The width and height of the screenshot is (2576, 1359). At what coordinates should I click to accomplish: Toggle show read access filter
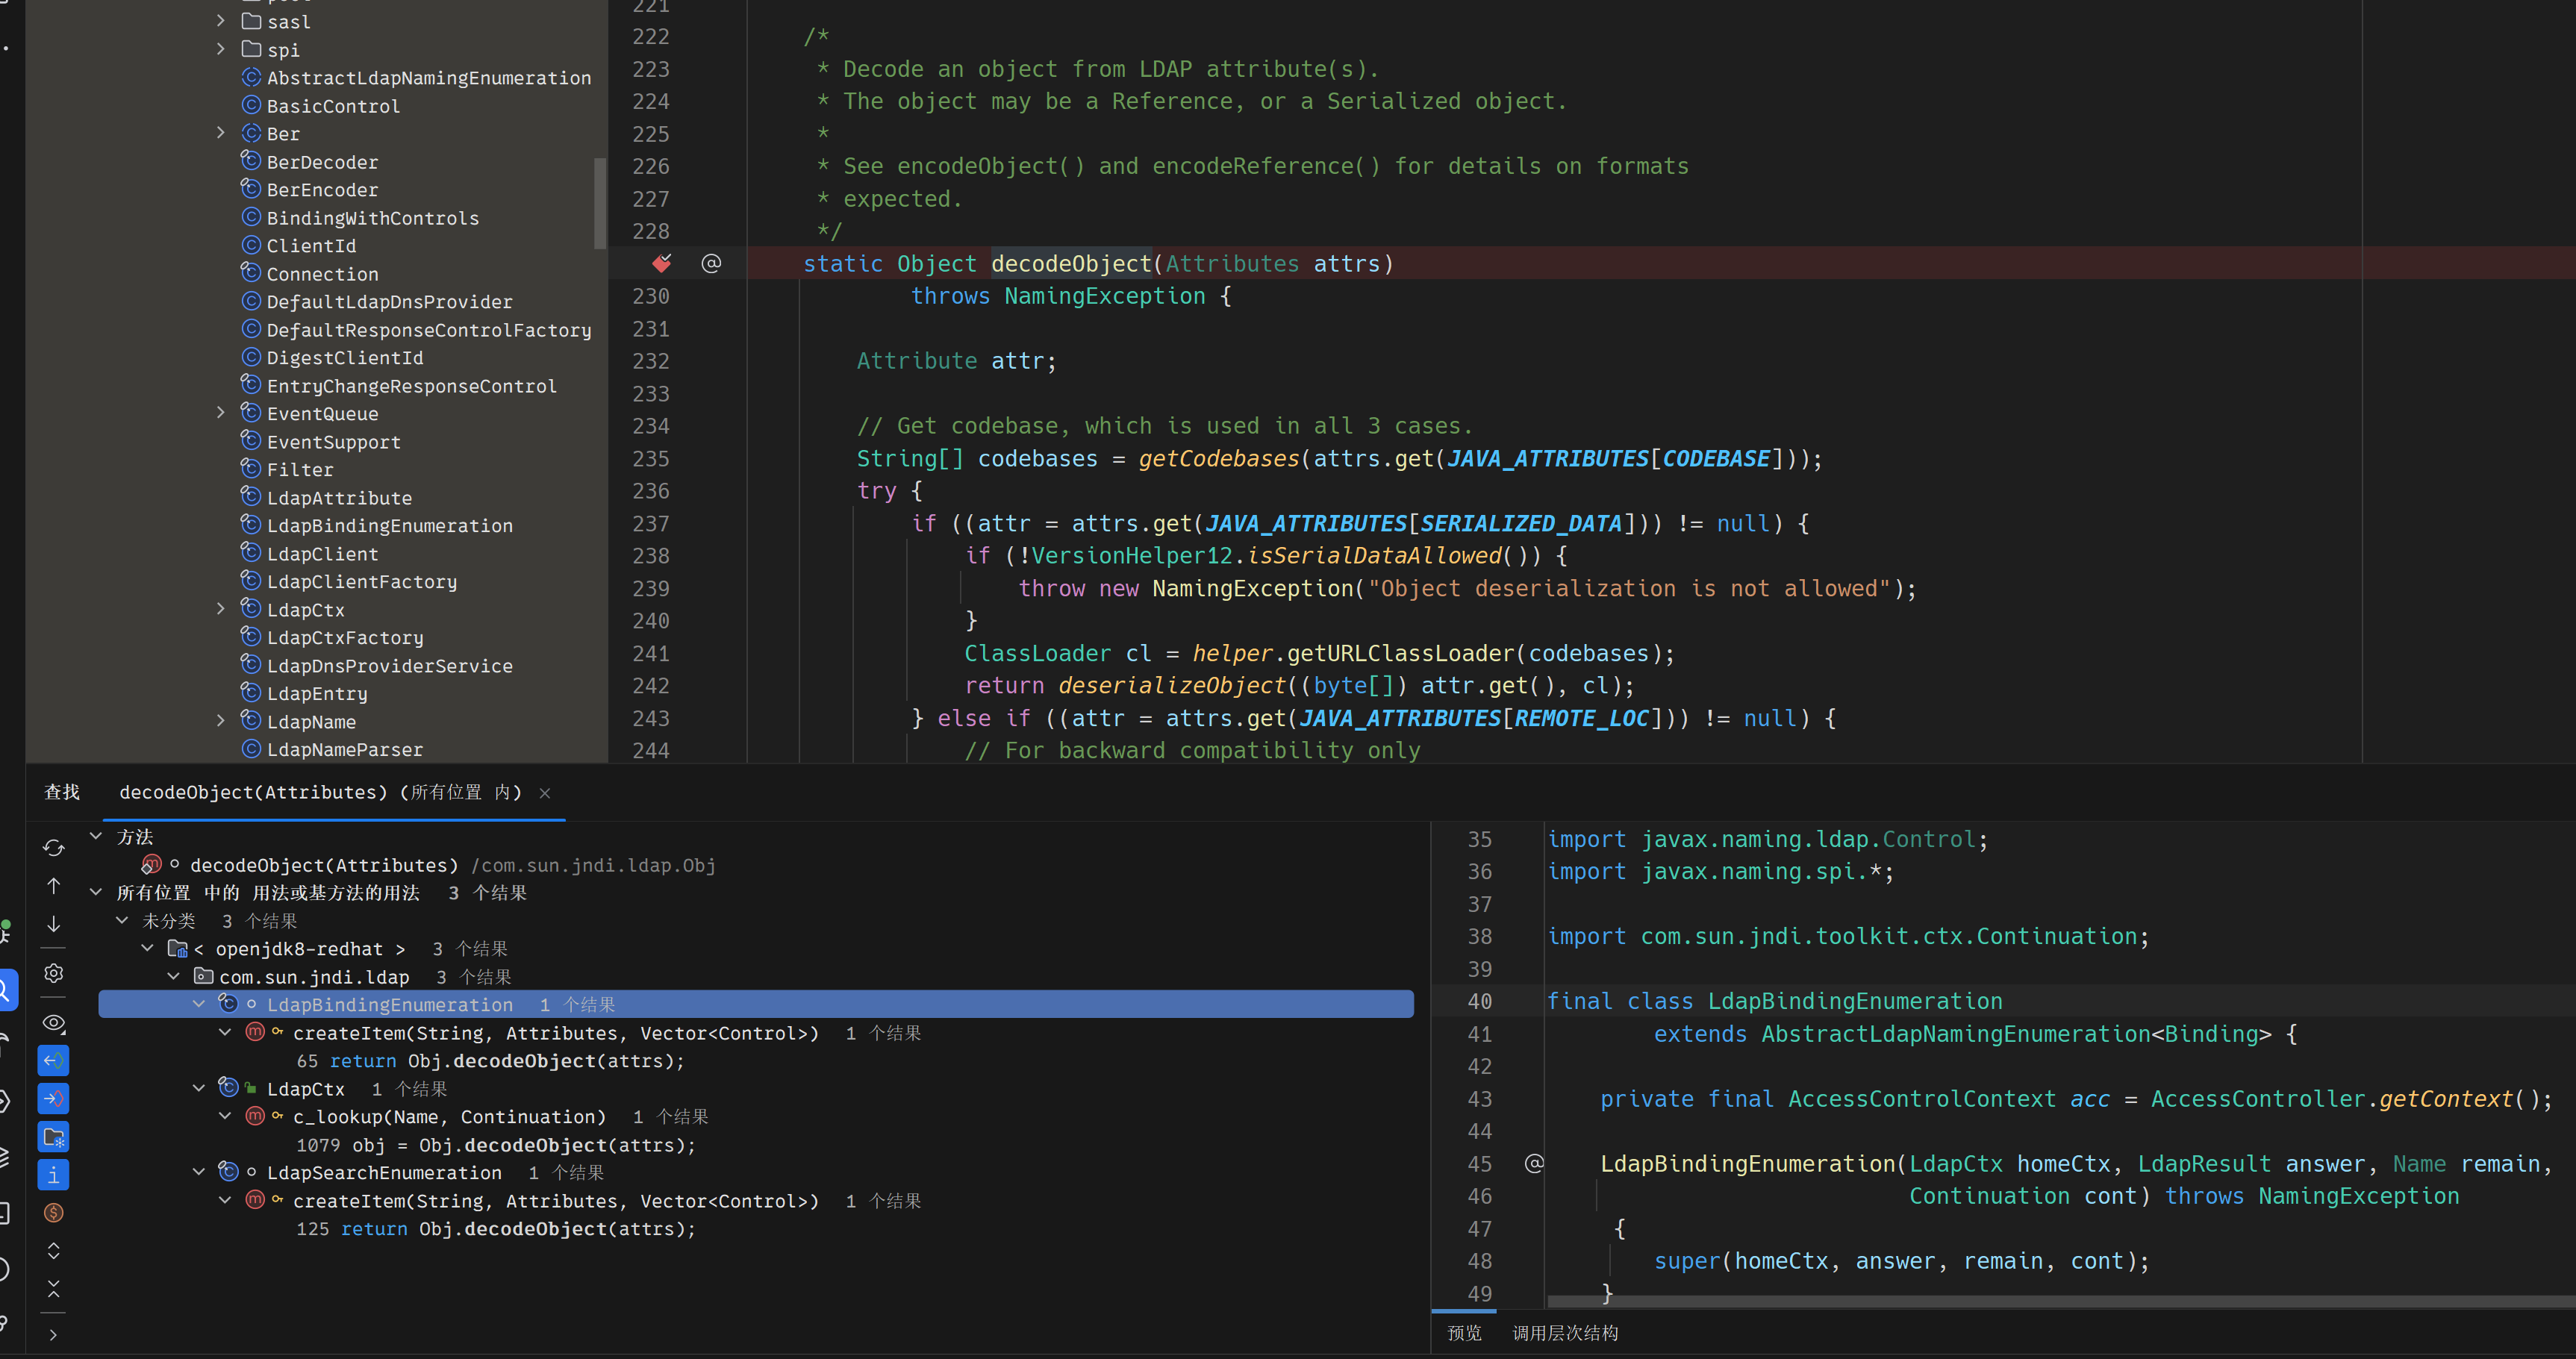click(x=54, y=1060)
